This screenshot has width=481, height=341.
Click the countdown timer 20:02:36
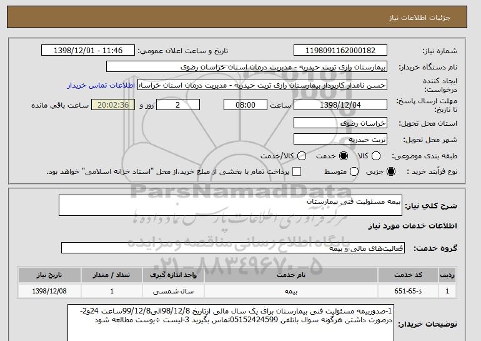113,104
